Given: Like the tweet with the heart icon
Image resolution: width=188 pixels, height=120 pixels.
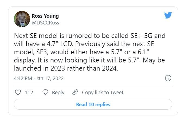Looking at the screenshot, I should coord(18,93).
